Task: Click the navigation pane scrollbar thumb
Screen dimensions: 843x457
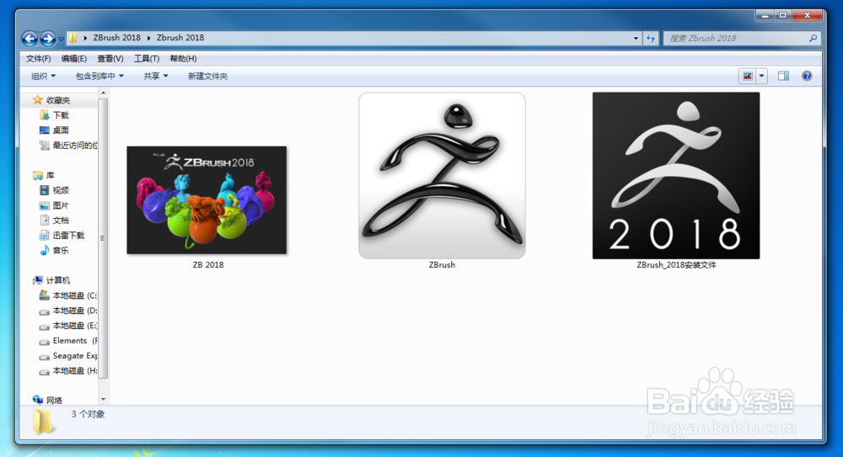Action: [x=103, y=238]
